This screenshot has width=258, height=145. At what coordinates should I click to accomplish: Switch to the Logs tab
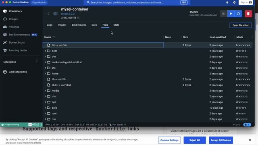click(50, 25)
